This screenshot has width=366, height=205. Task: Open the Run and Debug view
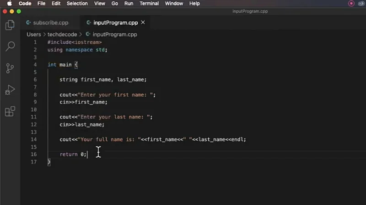point(10,90)
